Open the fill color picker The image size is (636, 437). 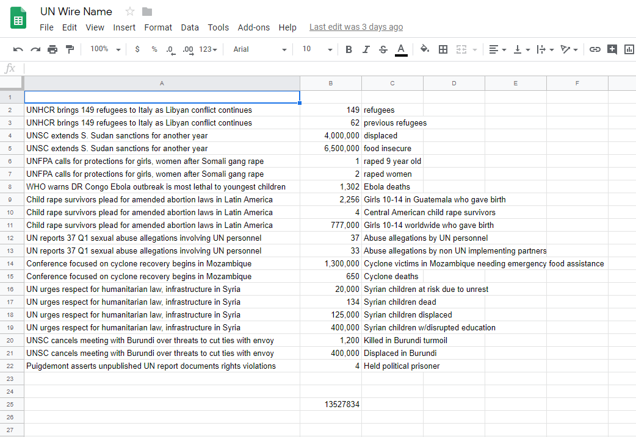point(425,49)
